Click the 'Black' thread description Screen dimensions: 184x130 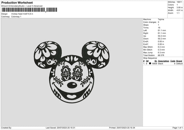click(160, 63)
